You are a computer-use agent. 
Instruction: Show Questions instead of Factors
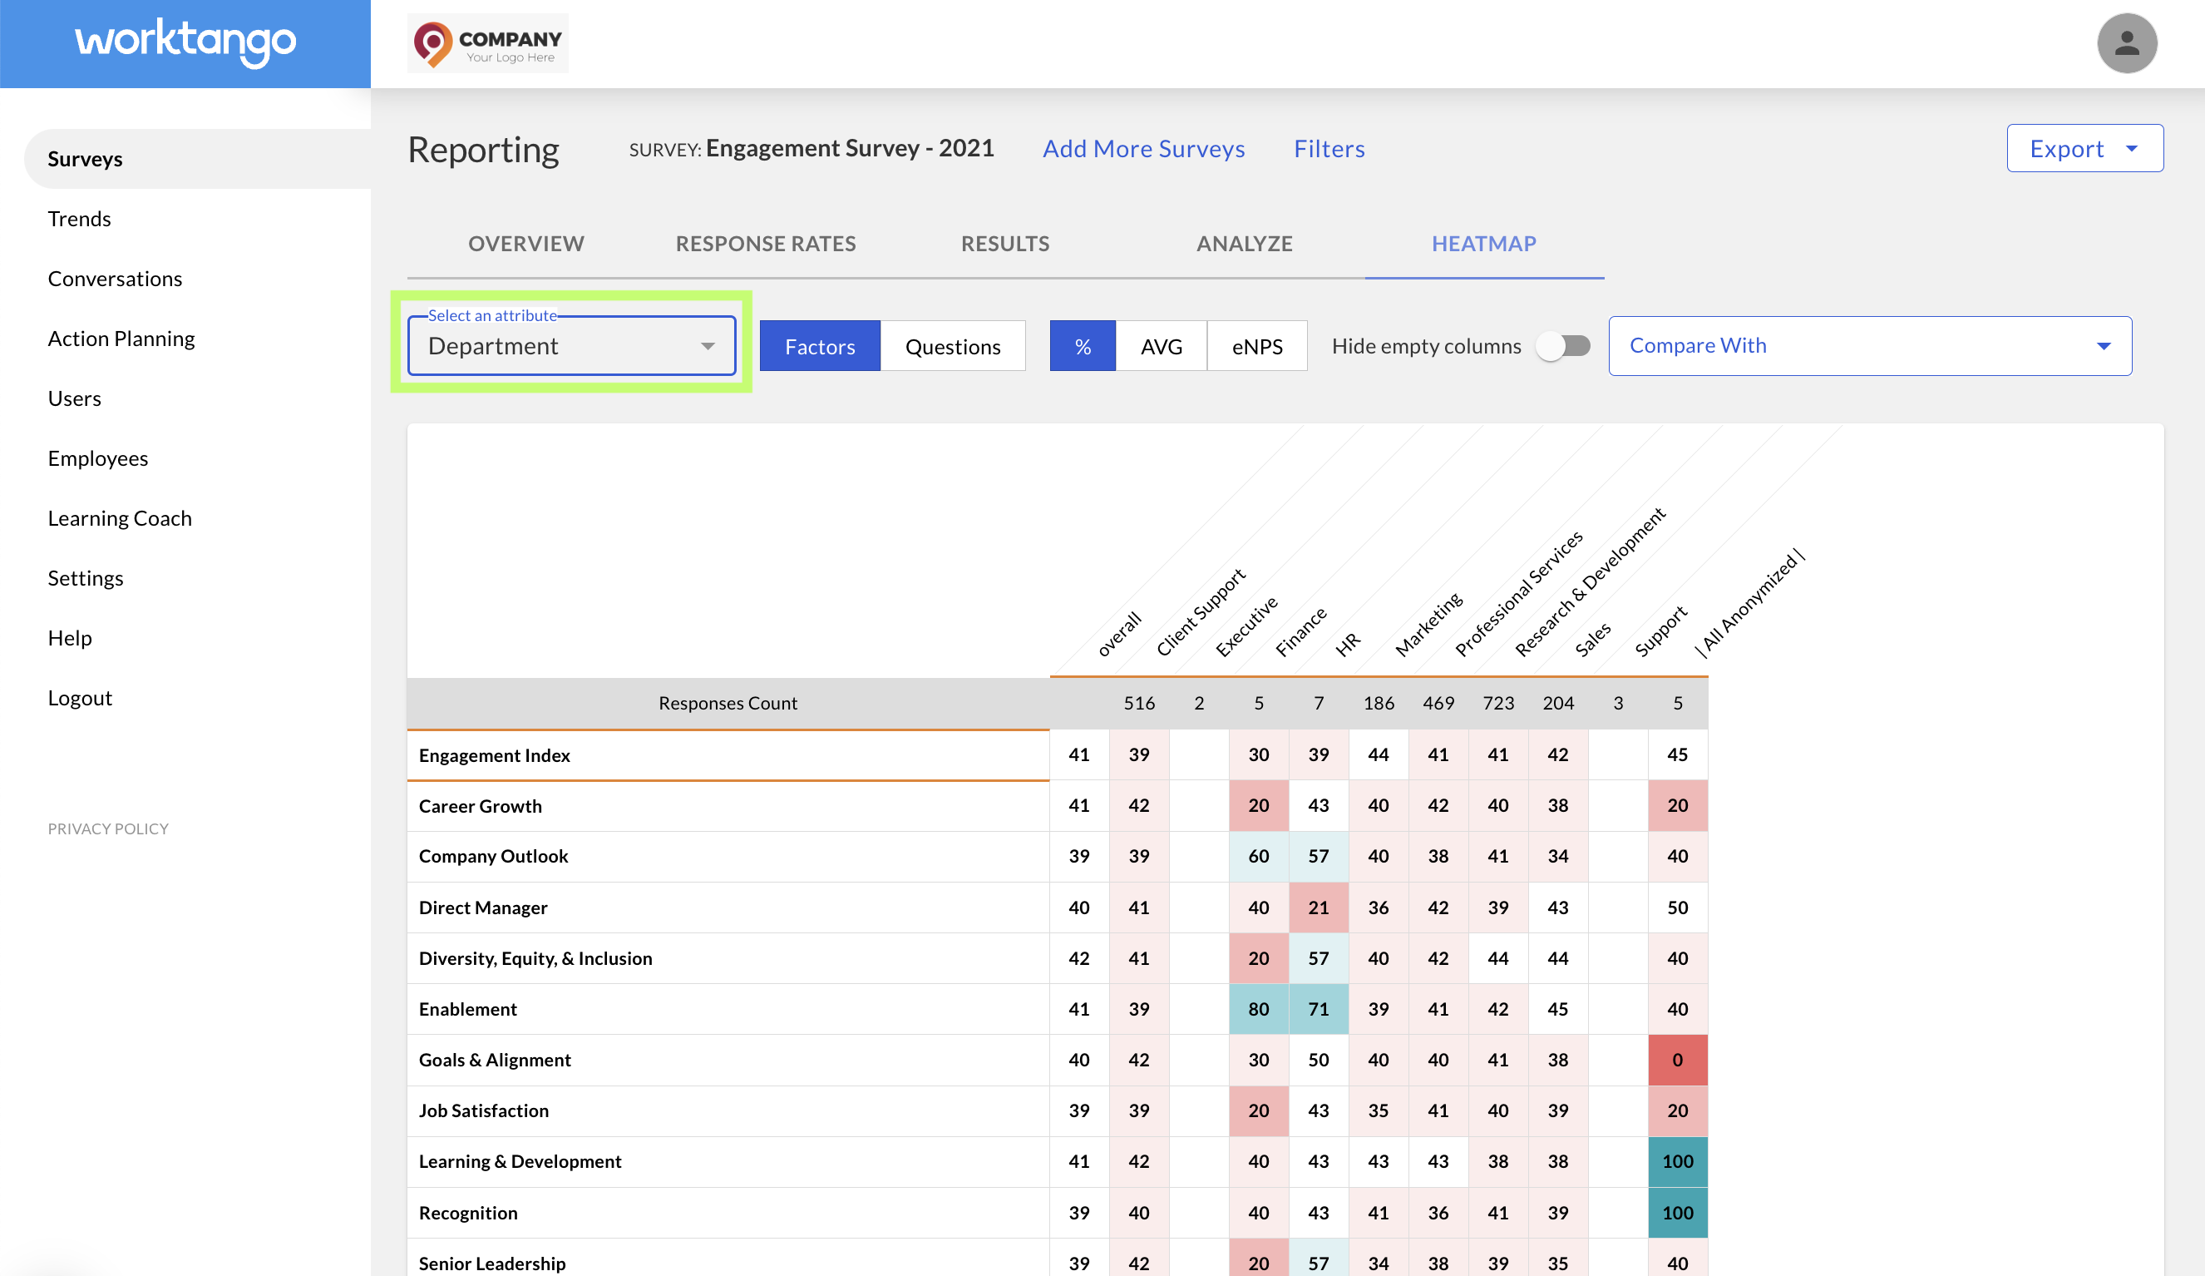952,346
